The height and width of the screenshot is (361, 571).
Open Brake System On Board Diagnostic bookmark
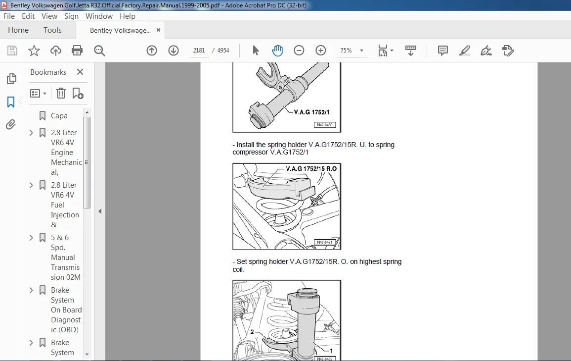[66, 310]
